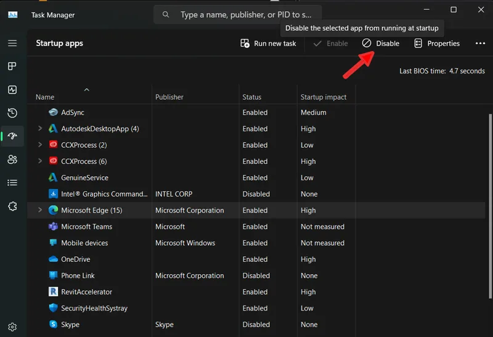Image resolution: width=493 pixels, height=337 pixels.
Task: Click the CCXProcess (2) red icon
Action: point(53,145)
